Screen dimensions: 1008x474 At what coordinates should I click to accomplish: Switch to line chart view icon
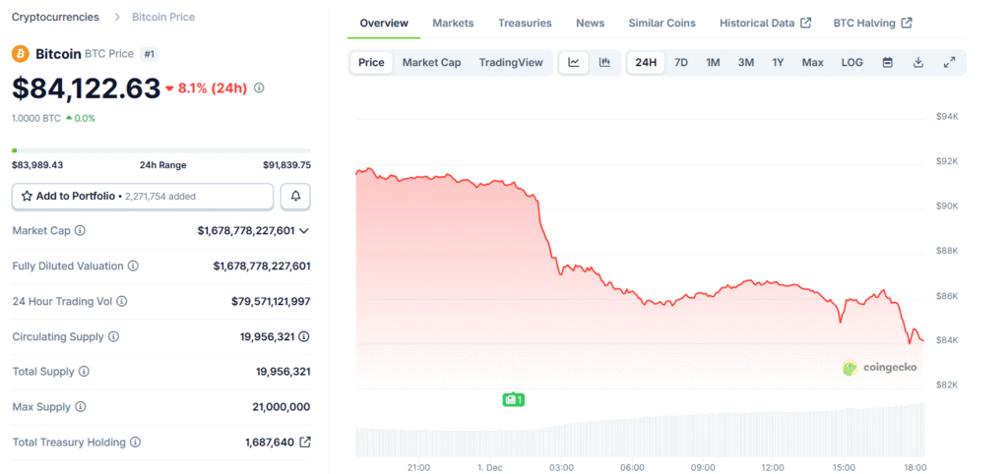[574, 62]
